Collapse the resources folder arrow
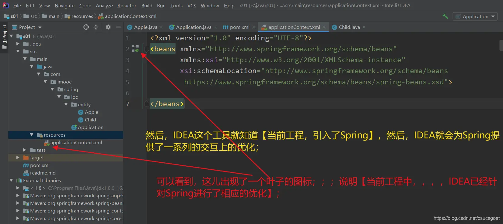This screenshot has width=503, height=224. [x=32, y=135]
